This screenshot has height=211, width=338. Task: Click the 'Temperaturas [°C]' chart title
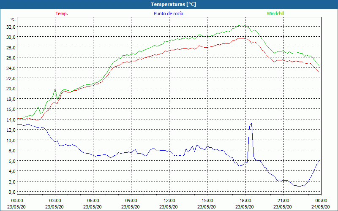click(173, 4)
